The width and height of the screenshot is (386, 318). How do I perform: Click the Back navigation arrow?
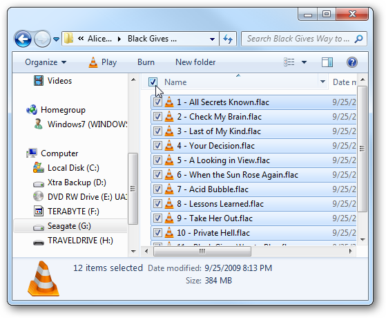[23, 39]
